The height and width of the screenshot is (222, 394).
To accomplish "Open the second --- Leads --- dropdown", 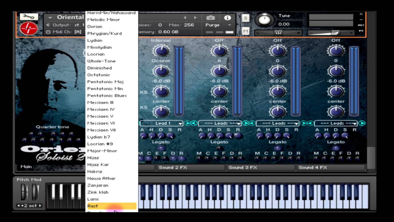I will 220,123.
